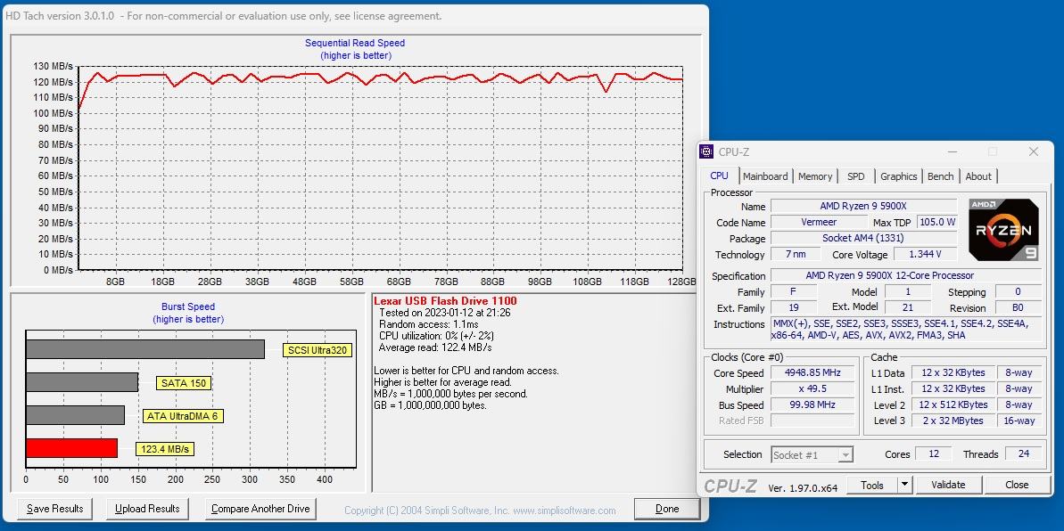
Task: Click the Threads value 24
Action: coord(1023,453)
